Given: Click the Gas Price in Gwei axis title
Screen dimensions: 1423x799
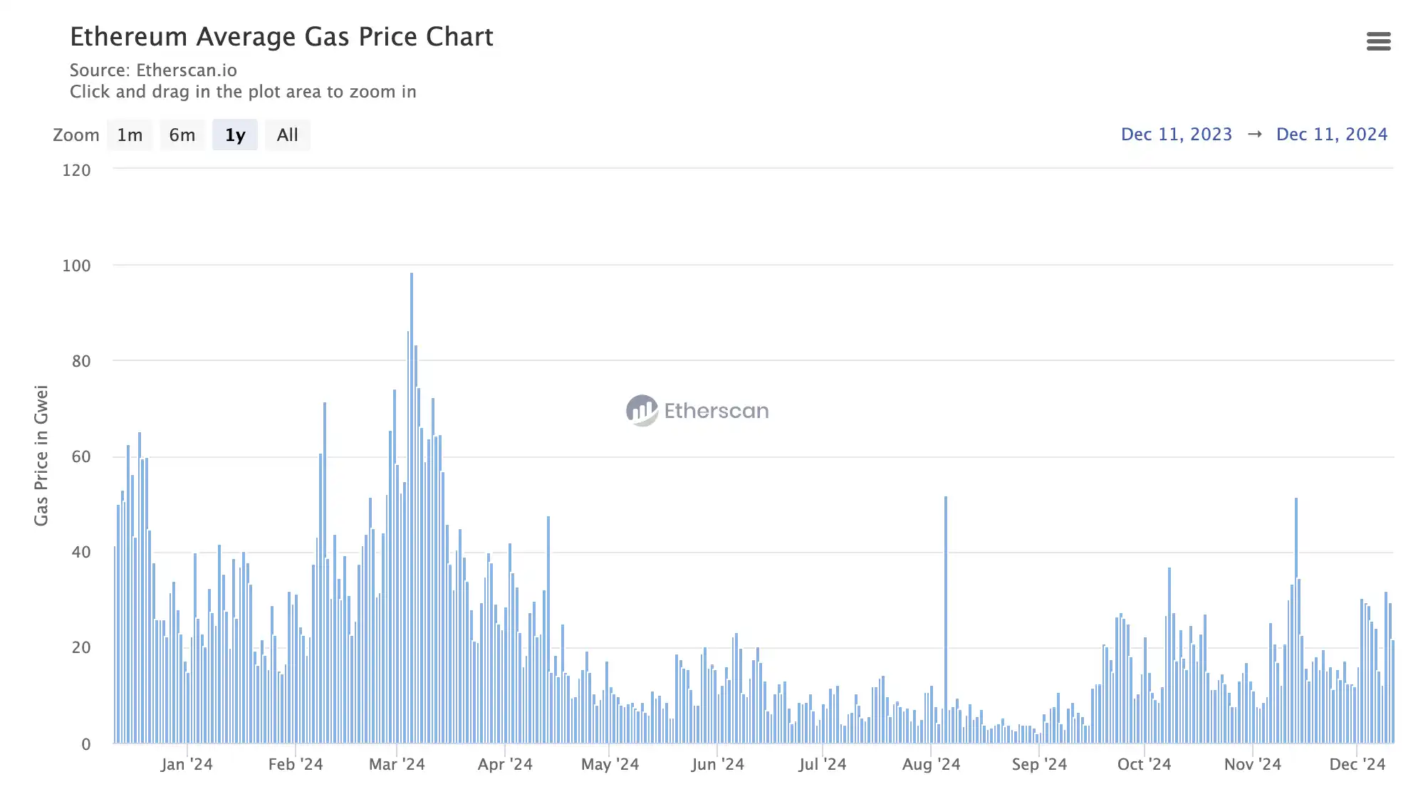Looking at the screenshot, I should tap(41, 456).
